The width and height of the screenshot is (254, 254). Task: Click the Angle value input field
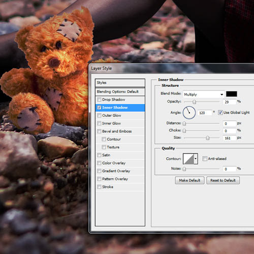click(x=205, y=113)
